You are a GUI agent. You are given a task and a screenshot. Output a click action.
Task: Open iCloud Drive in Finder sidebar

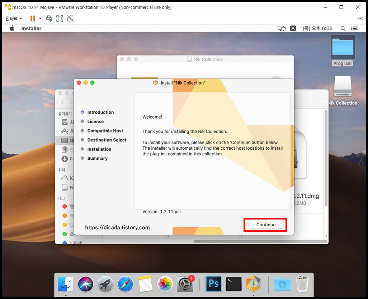67,178
